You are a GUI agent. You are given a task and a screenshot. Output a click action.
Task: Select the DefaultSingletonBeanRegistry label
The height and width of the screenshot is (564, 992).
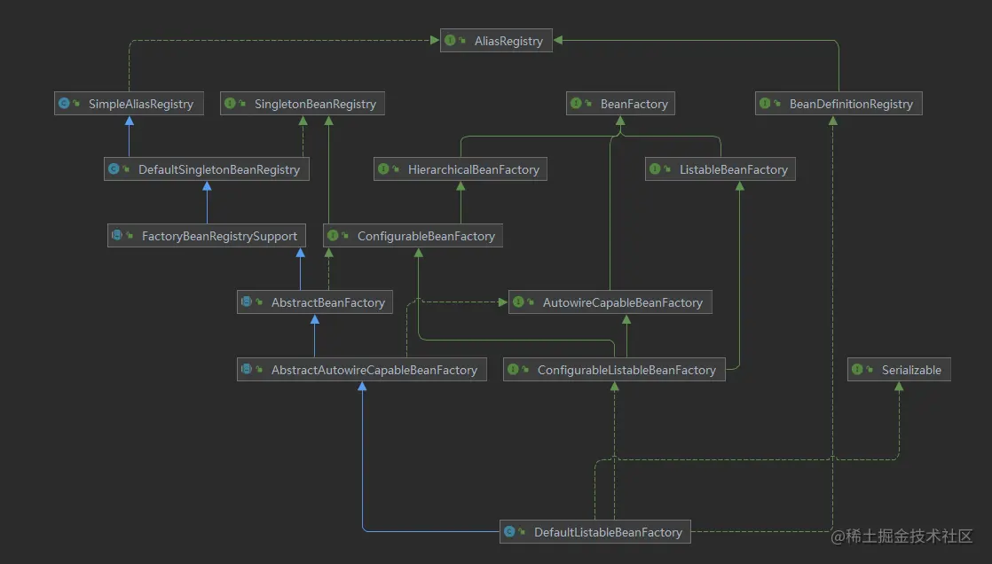pyautogui.click(x=219, y=169)
